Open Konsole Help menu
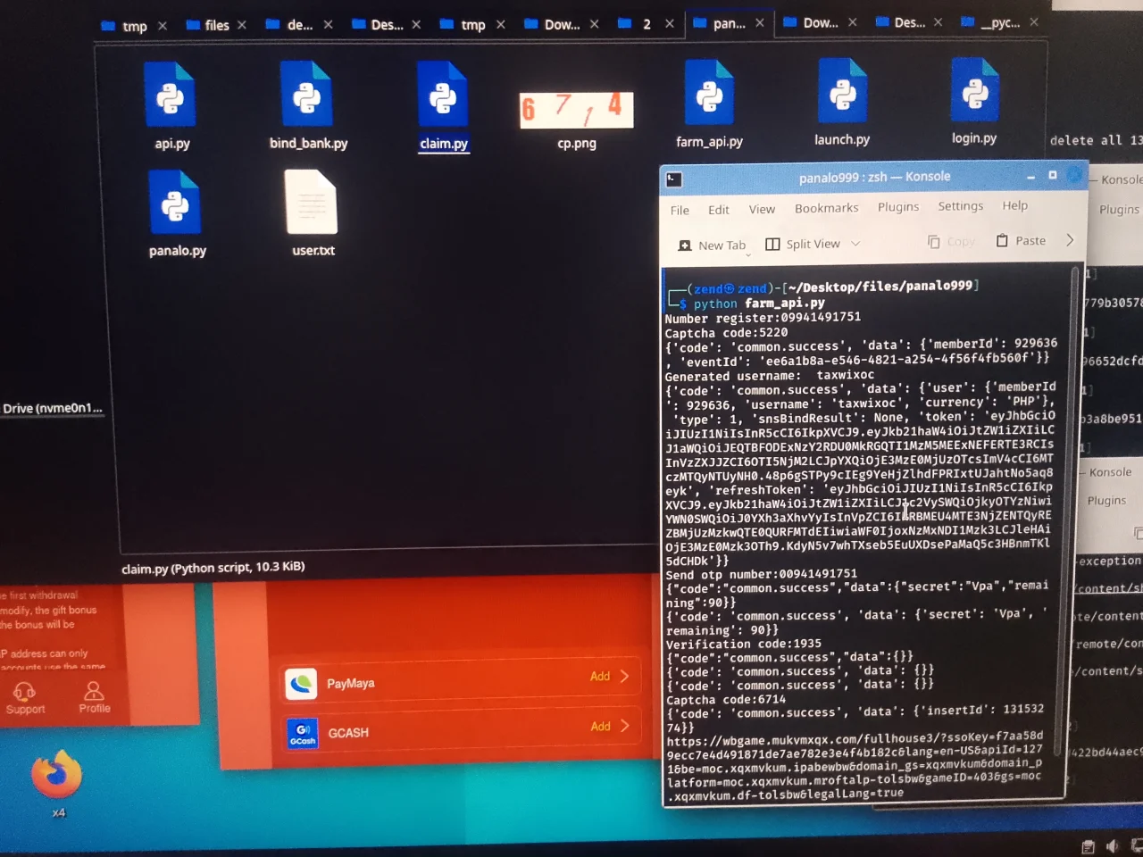 tap(1014, 205)
